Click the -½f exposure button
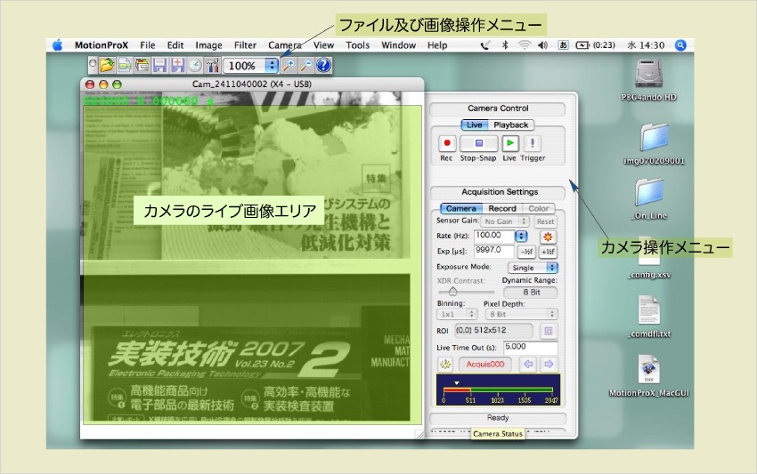Image resolution: width=757 pixels, height=474 pixels. pyautogui.click(x=526, y=252)
